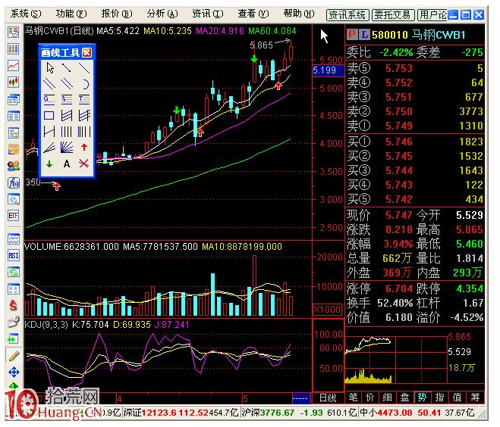Select the percentage (%) lines tool
This screenshot has height=427, width=500.
(x=67, y=100)
